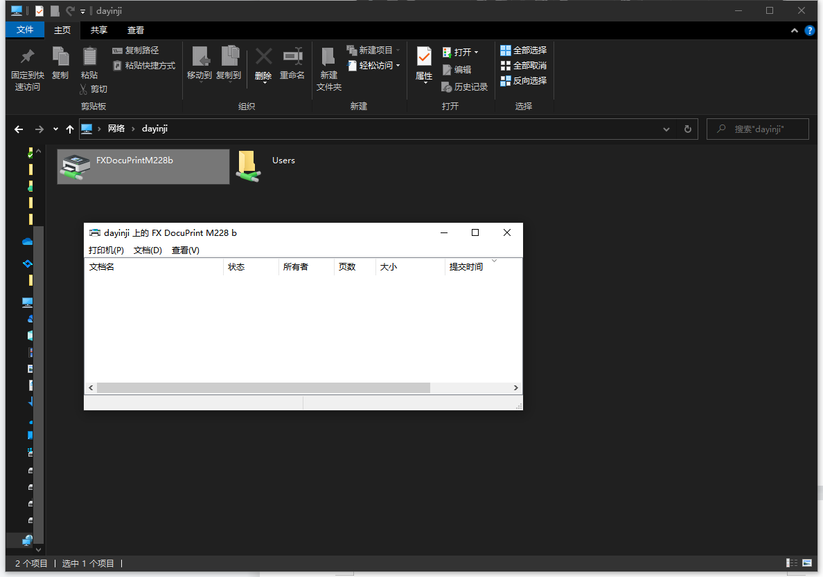Click Copy path (复制路径)
This screenshot has height=577, width=823.
[x=135, y=51]
